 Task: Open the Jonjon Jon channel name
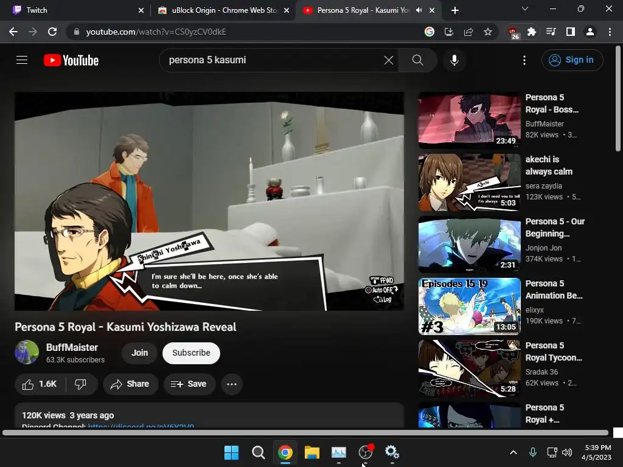(x=543, y=248)
